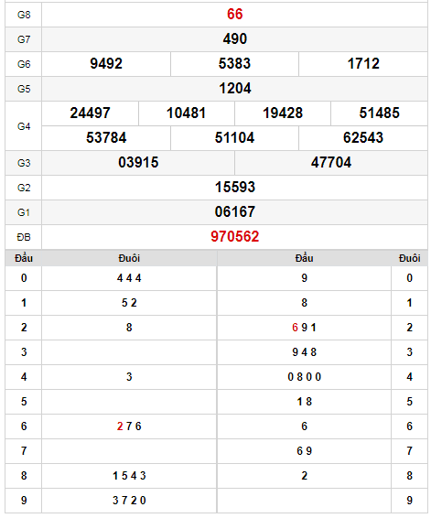Select the tail digits '5 2' cell
The image size is (431, 518).
pos(129,303)
